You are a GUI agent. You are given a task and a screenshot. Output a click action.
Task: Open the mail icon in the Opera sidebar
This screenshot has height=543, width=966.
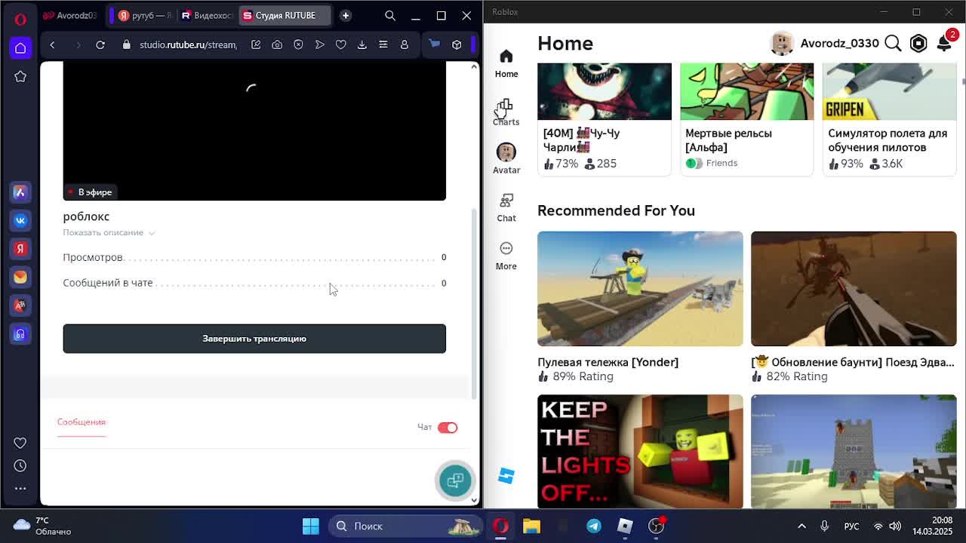point(20,277)
